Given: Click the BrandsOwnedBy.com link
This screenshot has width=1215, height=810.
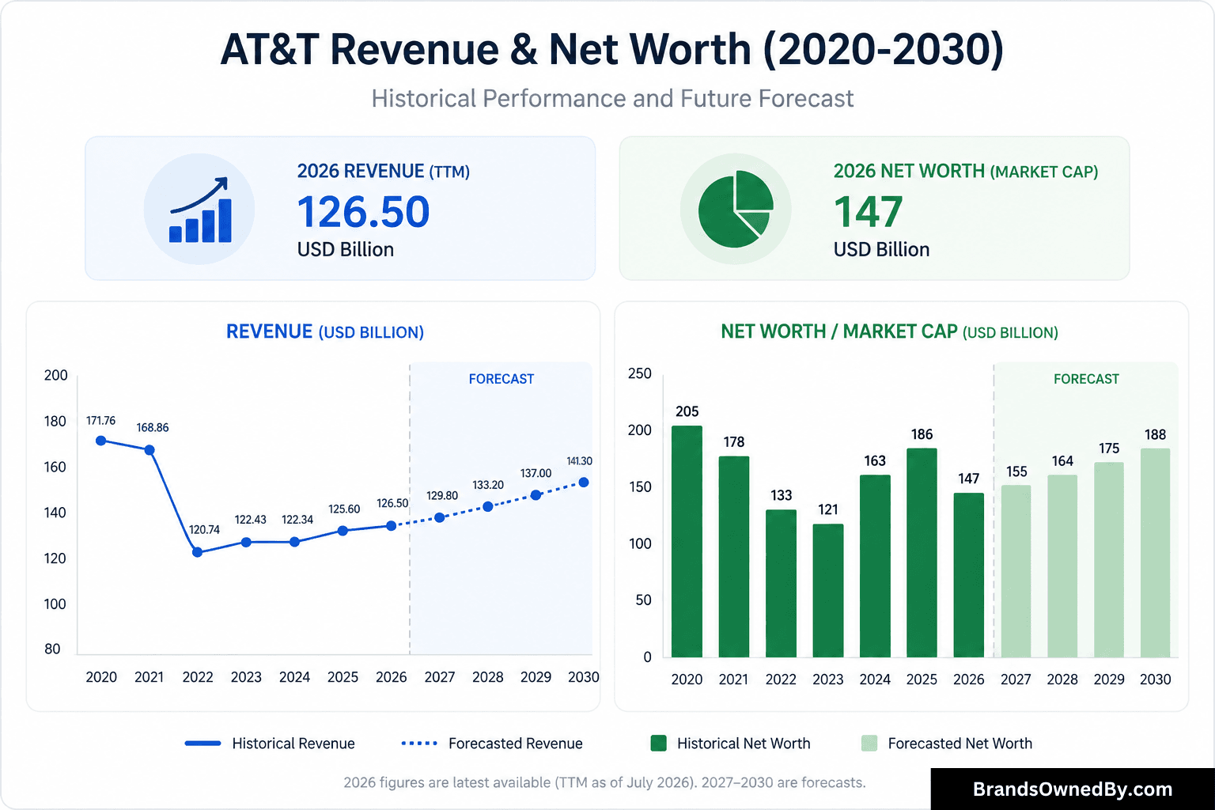Looking at the screenshot, I should (x=1073, y=789).
